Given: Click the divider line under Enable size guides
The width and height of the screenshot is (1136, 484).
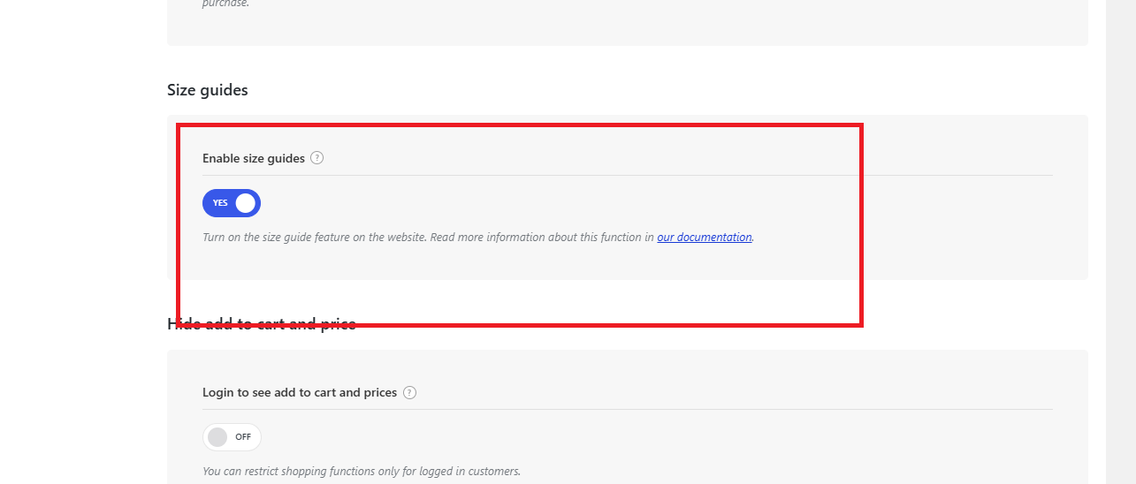Looking at the screenshot, I should pyautogui.click(x=628, y=175).
